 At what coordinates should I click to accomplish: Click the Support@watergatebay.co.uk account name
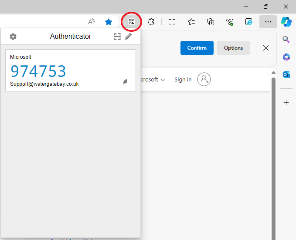44,84
